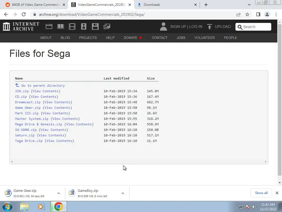Bookmark this page with the star icon
The image size is (282, 212).
(x=247, y=14)
